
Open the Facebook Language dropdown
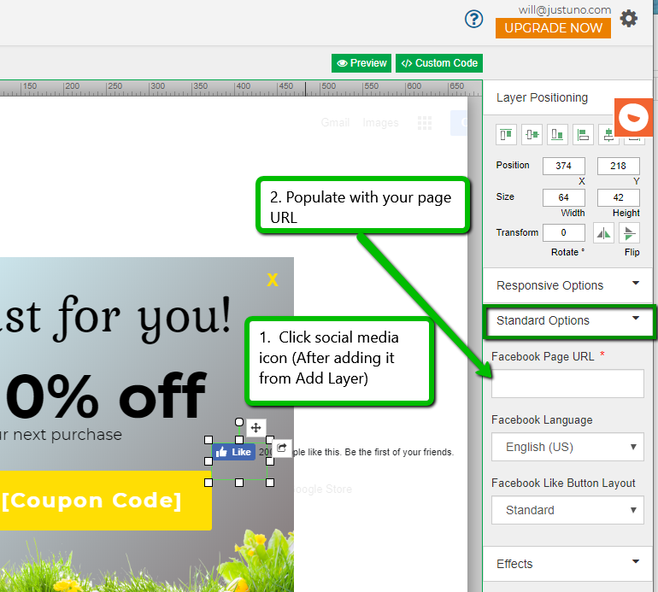[567, 447]
